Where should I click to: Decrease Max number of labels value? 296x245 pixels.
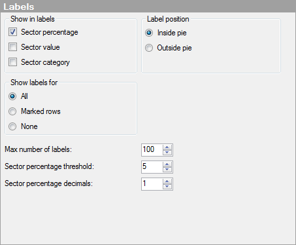point(167,153)
